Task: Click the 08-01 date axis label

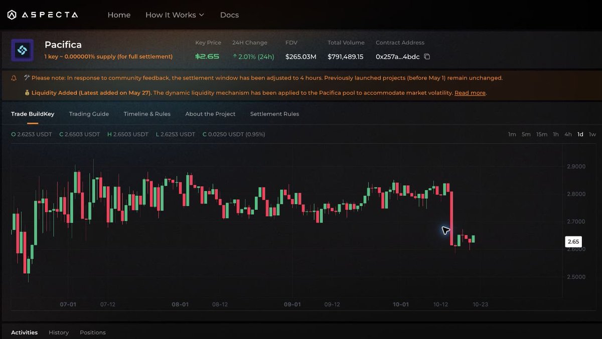Action: click(180, 304)
